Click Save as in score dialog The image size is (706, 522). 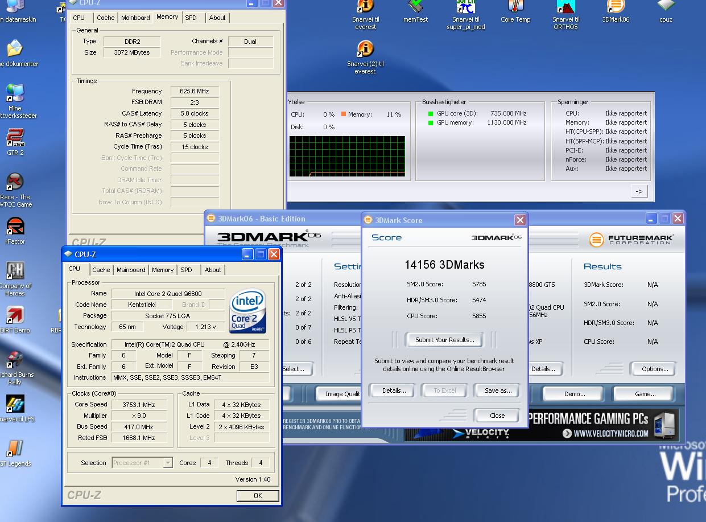tap(498, 391)
